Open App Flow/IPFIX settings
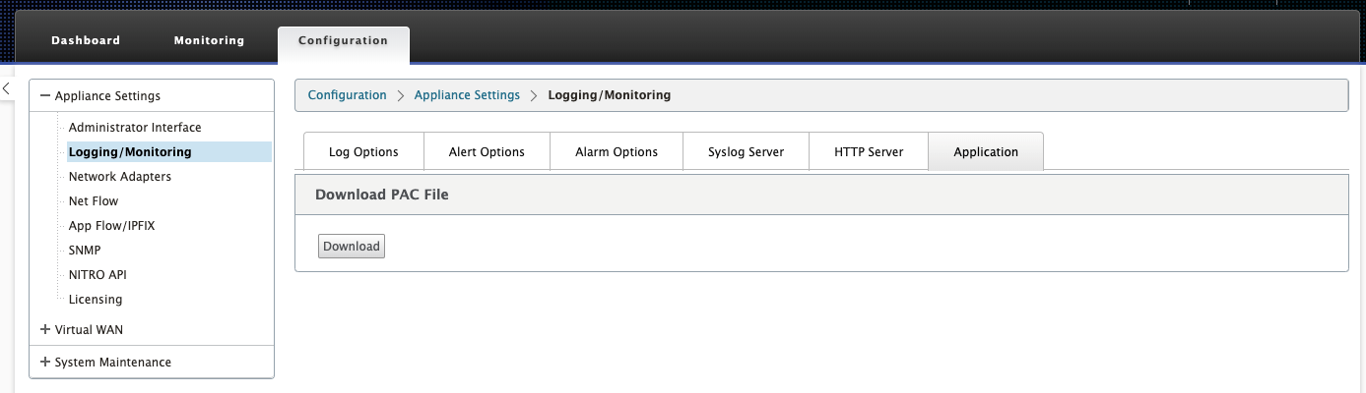This screenshot has height=393, width=1366. (111, 226)
